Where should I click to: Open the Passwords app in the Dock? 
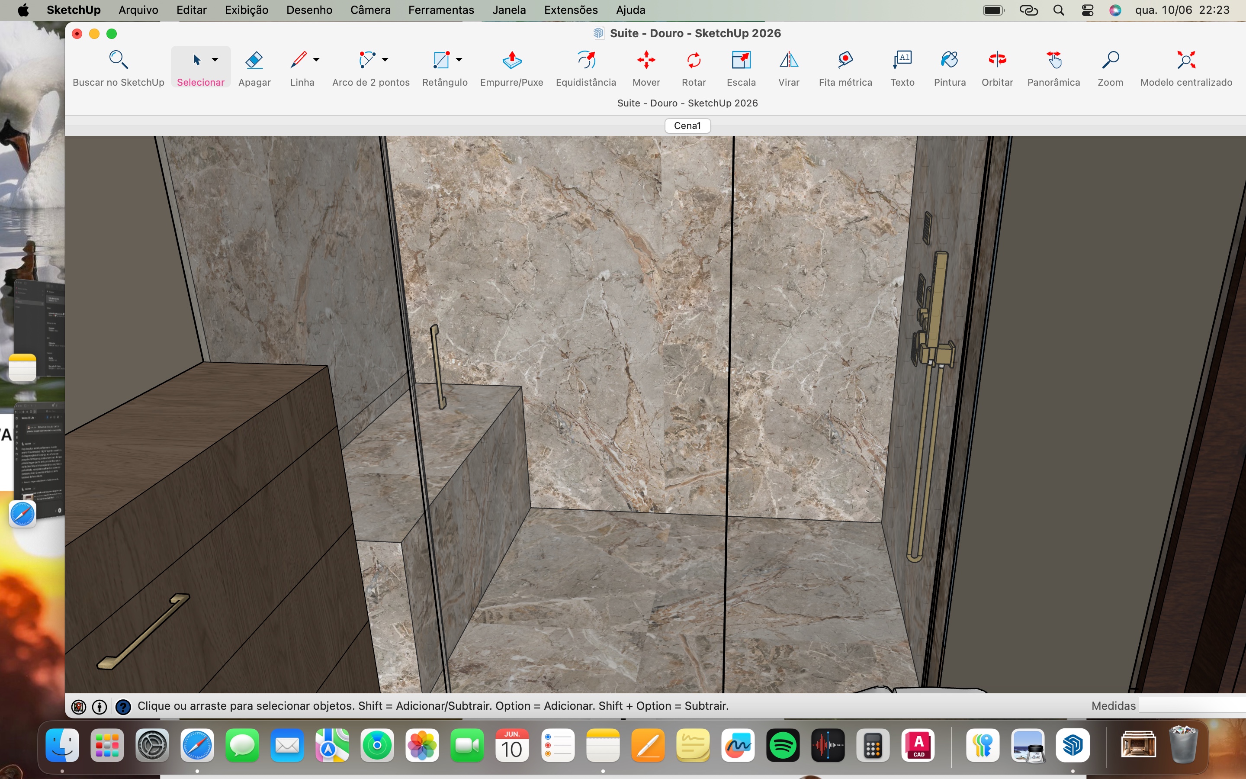pyautogui.click(x=983, y=746)
